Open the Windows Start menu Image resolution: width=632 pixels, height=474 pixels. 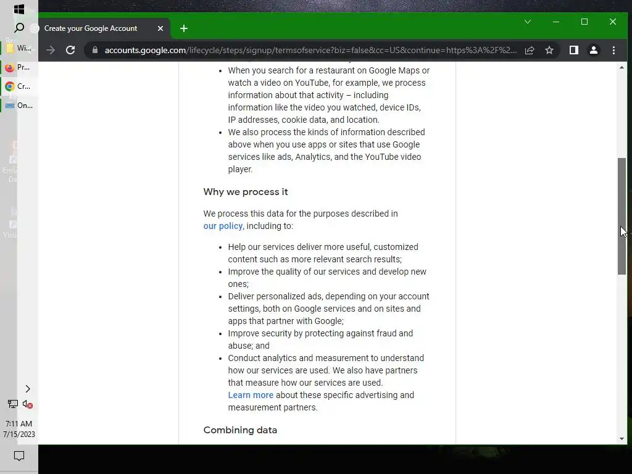(x=19, y=9)
